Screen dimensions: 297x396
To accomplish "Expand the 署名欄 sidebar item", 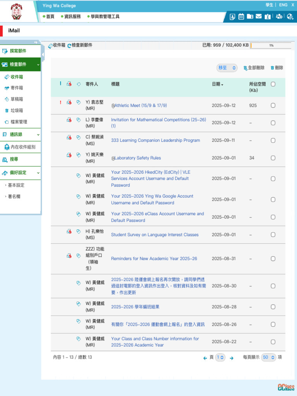I will pos(14,196).
